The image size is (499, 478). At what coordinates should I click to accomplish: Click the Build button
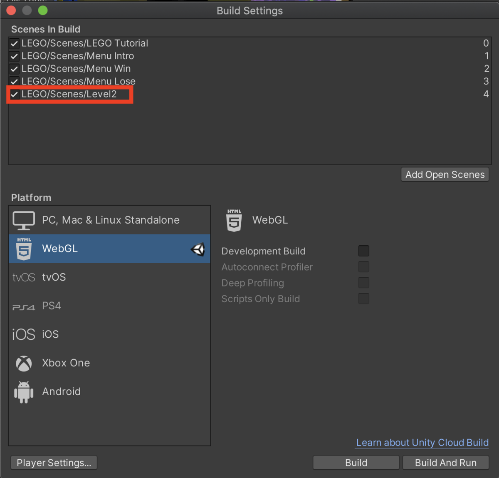(356, 463)
